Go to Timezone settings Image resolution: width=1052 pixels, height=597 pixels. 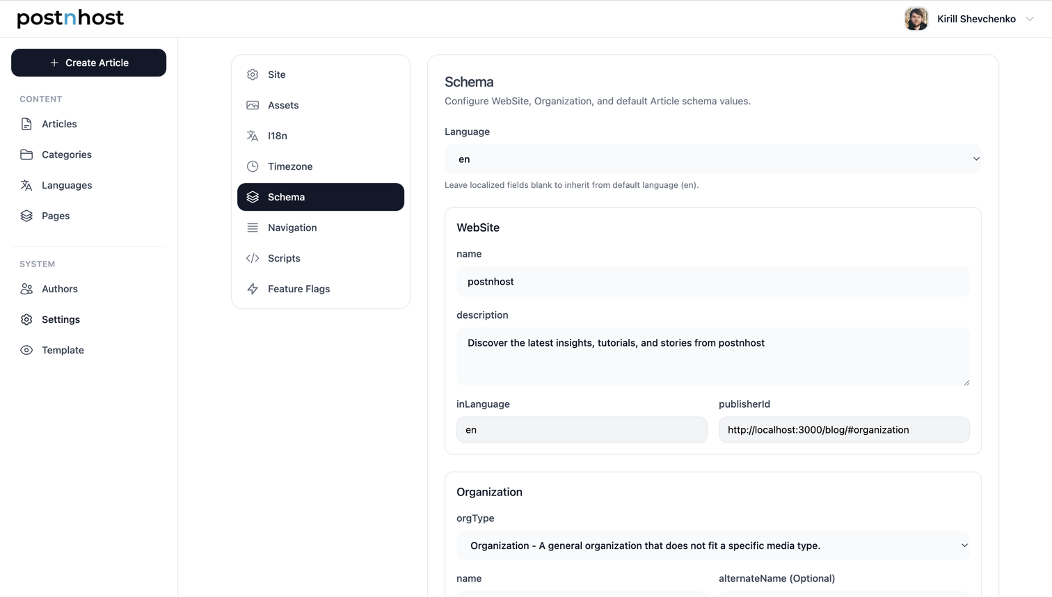(321, 166)
